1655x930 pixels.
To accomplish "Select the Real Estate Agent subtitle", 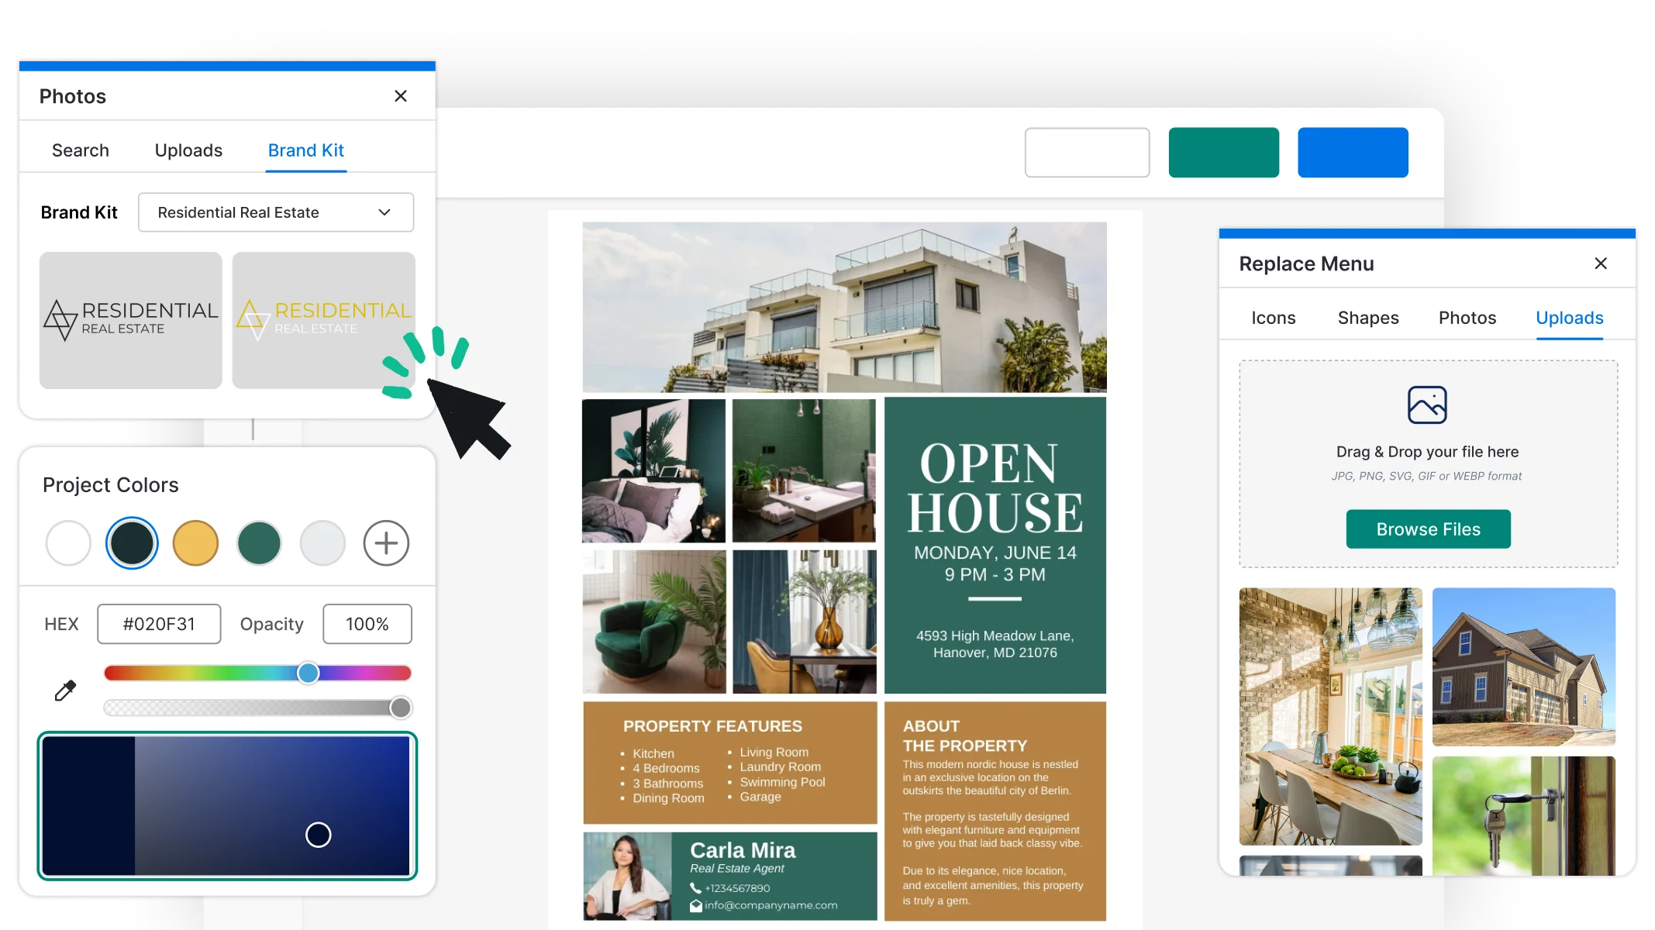I will (736, 869).
